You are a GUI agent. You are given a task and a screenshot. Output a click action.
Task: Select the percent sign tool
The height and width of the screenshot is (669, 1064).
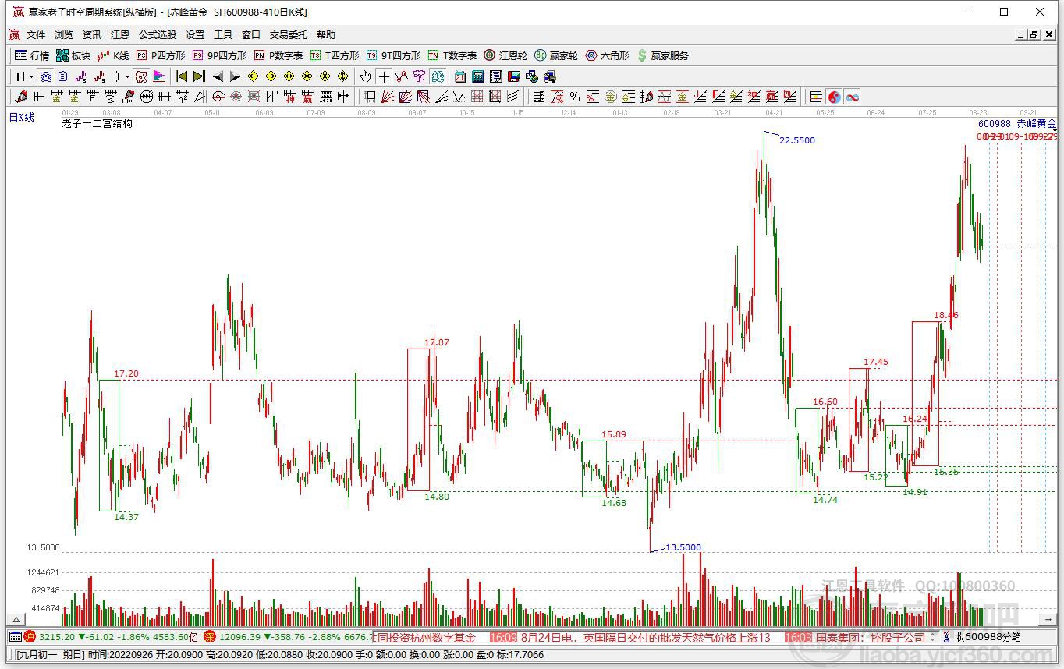(x=575, y=97)
